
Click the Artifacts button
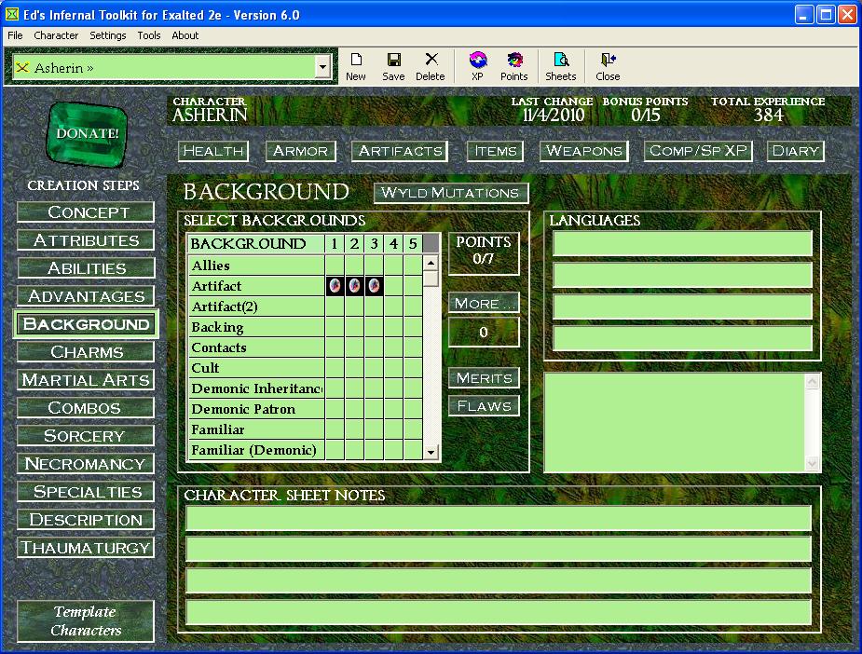point(400,151)
